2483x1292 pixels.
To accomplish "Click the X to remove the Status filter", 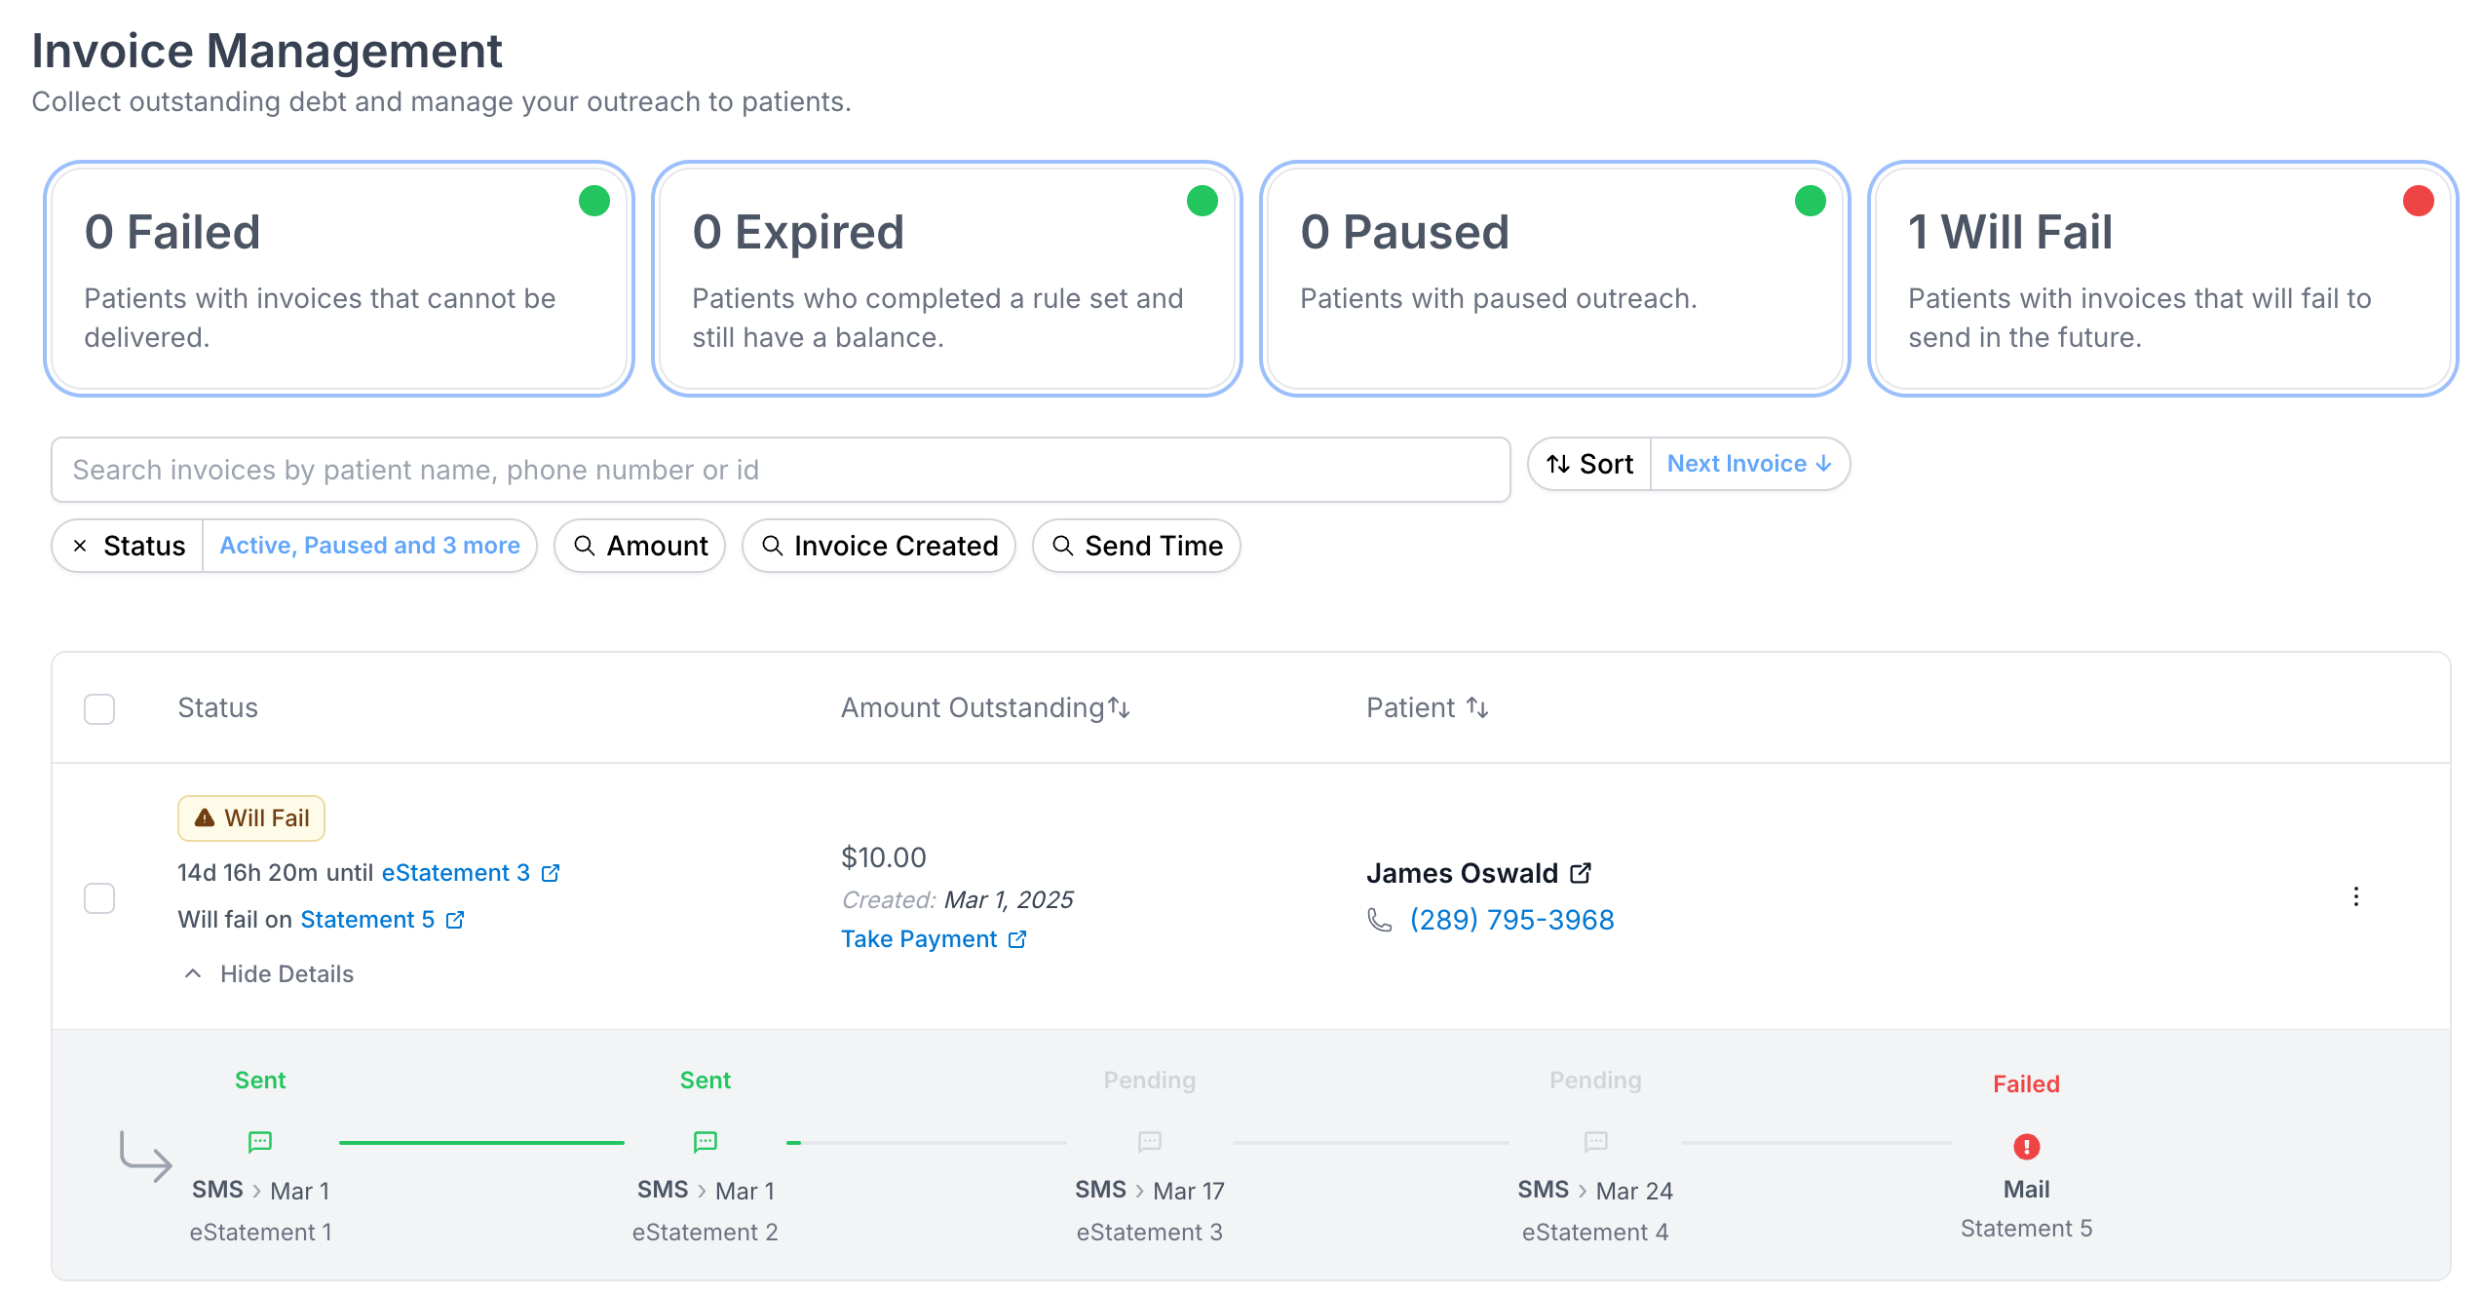I will pos(81,546).
